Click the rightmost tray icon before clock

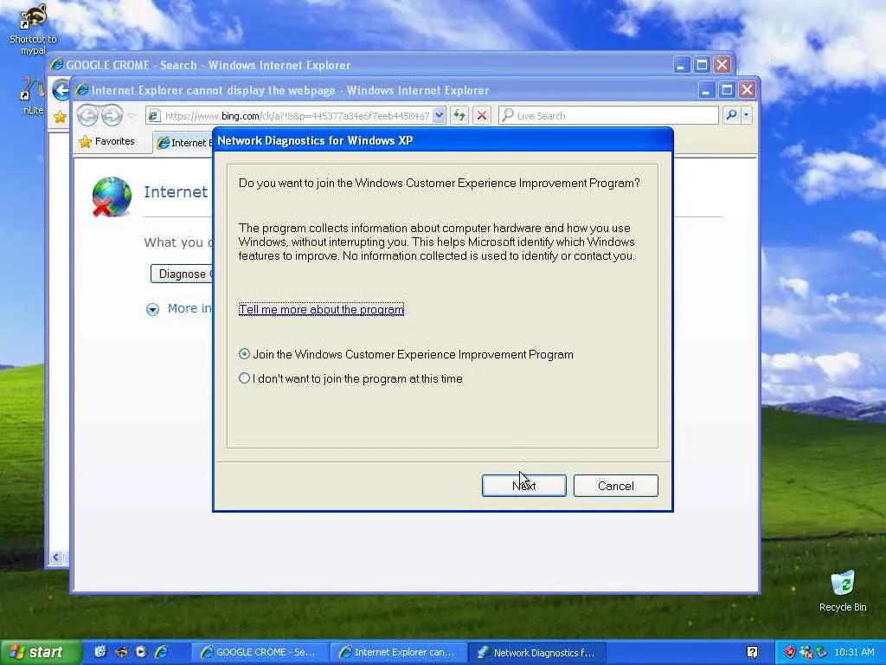822,652
